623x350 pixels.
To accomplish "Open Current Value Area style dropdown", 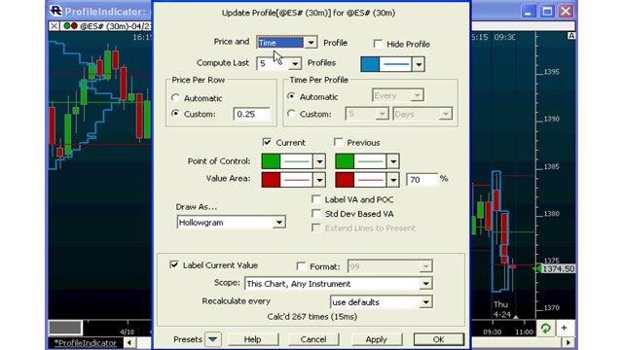I will (x=319, y=180).
